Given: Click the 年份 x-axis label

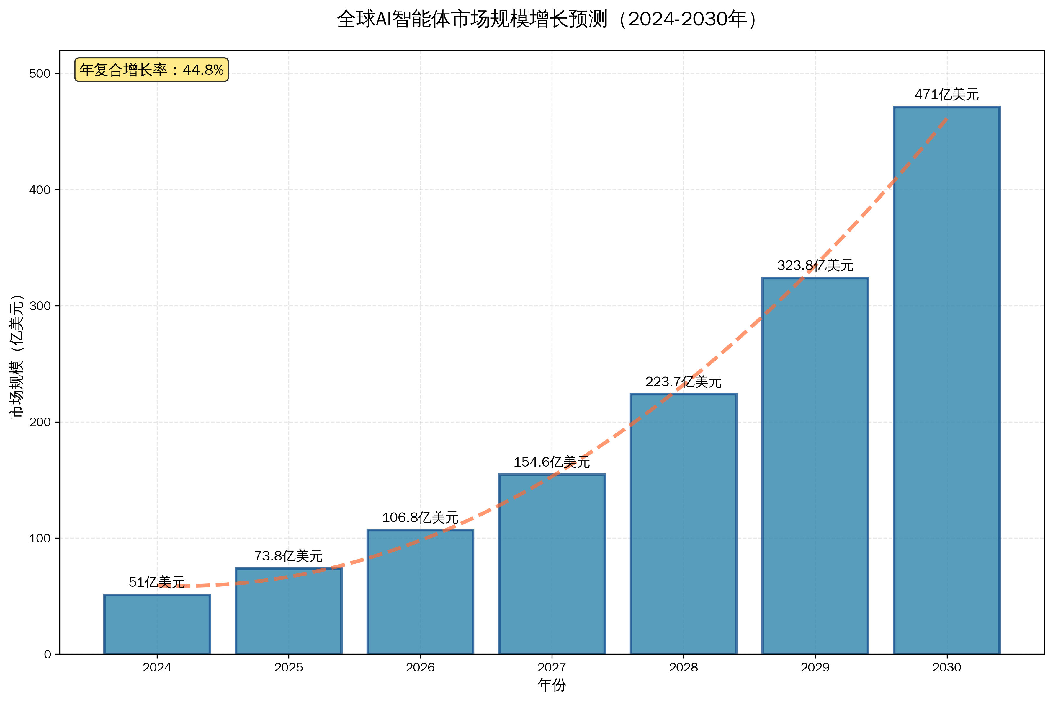Looking at the screenshot, I should coord(552,685).
